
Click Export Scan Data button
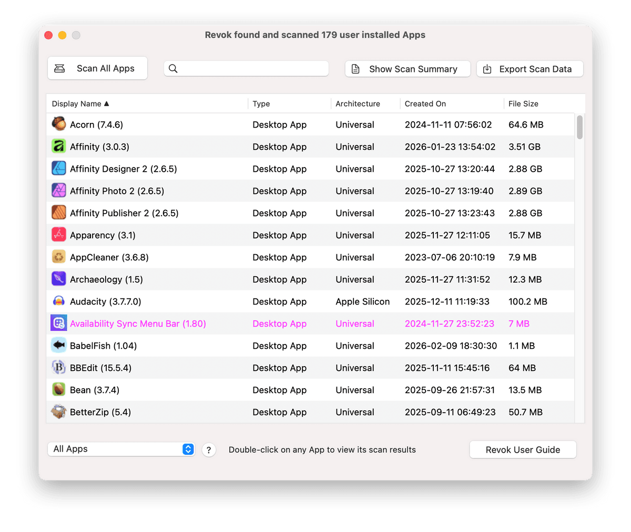pos(530,69)
